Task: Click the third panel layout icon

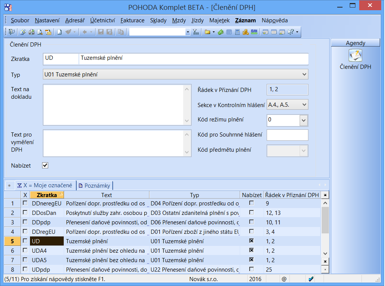Action: point(282,32)
